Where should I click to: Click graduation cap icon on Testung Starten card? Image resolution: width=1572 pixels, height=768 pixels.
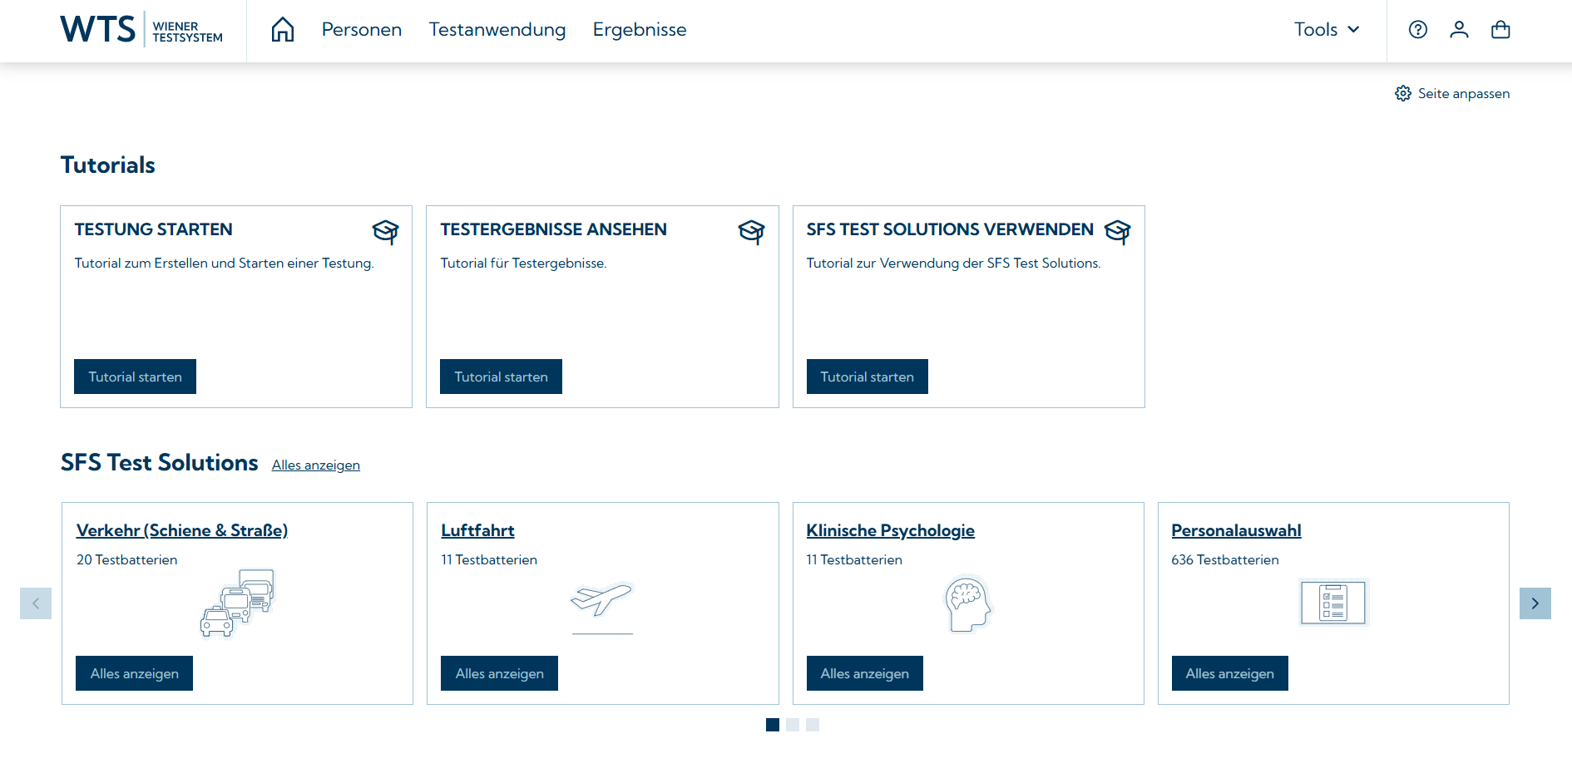point(385,231)
